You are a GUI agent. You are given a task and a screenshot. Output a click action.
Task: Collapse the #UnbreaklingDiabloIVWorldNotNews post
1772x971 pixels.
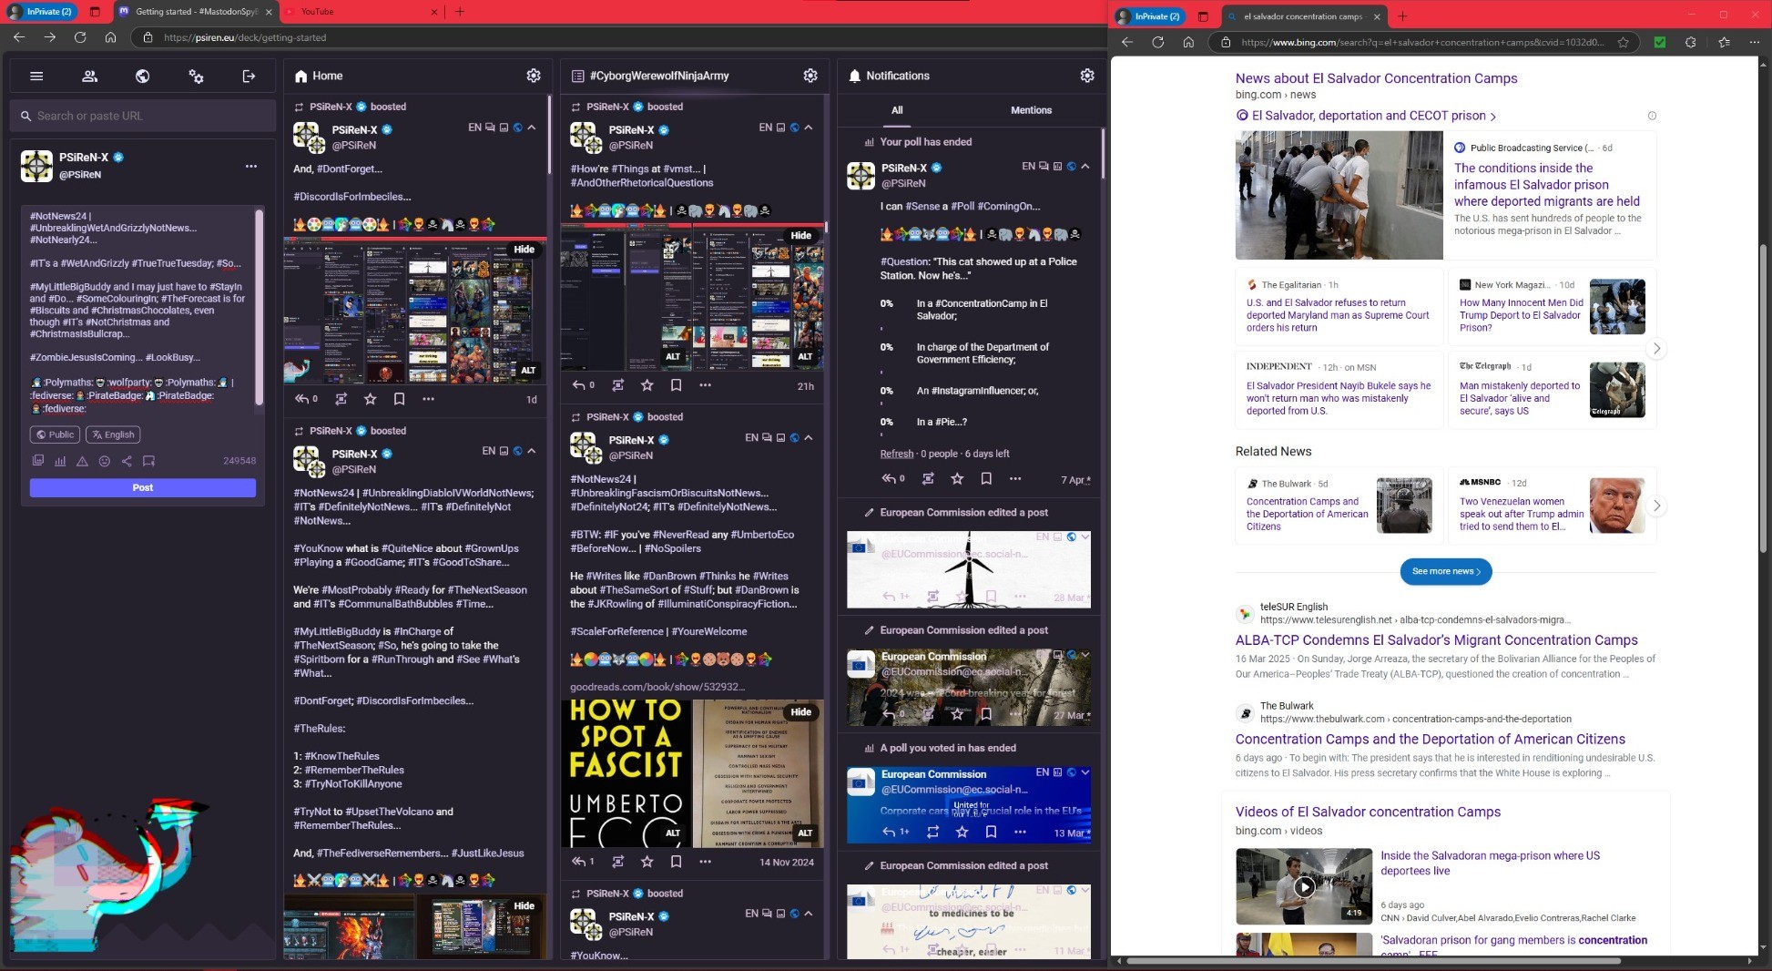coord(532,451)
